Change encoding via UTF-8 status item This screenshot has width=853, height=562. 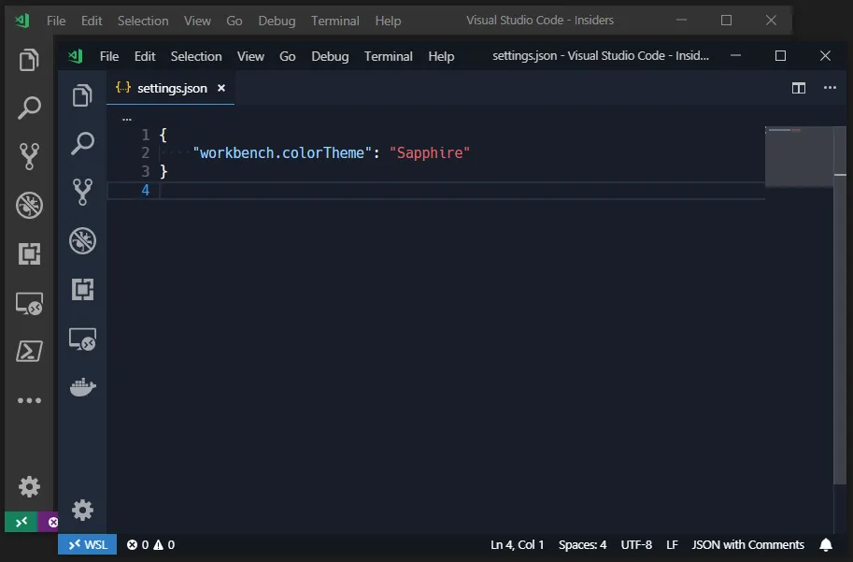636,544
